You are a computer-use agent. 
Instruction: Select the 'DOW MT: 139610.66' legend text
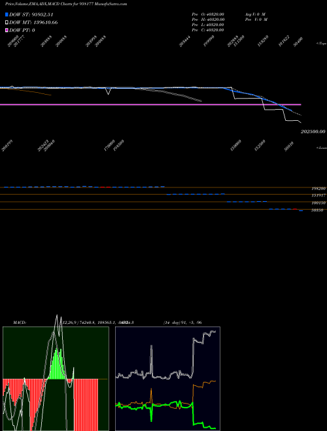[x=33, y=23]
